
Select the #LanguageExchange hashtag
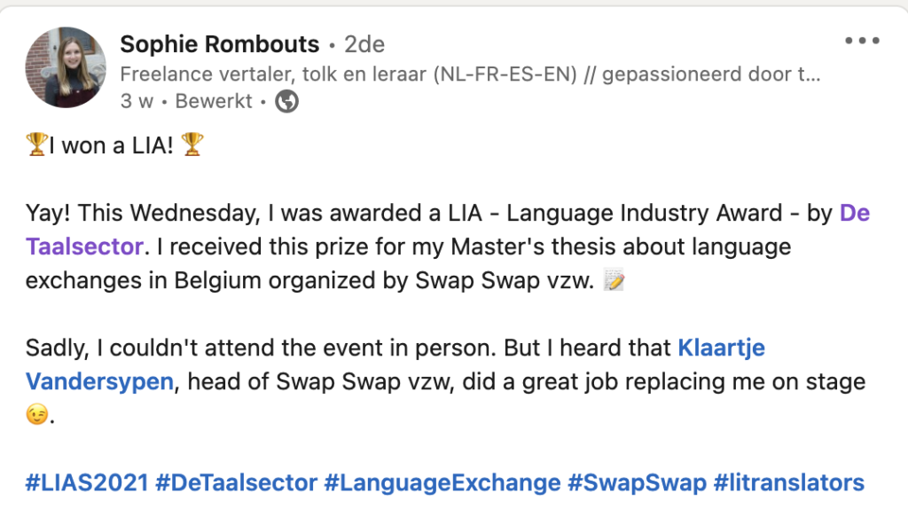point(442,482)
